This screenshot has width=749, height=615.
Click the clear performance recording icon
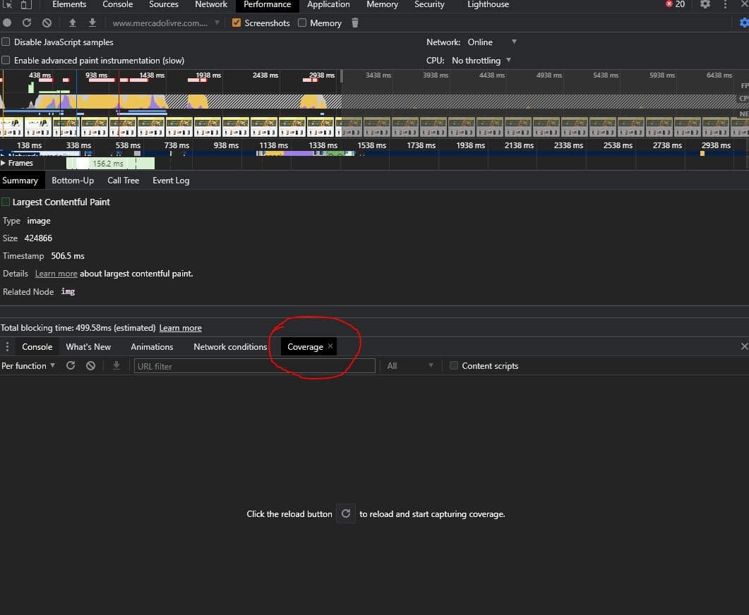click(47, 23)
